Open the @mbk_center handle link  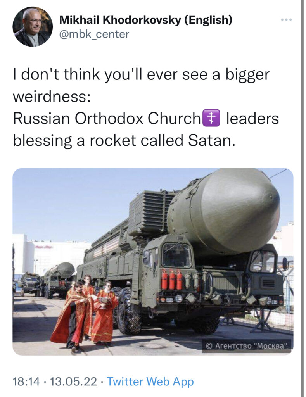pos(94,34)
